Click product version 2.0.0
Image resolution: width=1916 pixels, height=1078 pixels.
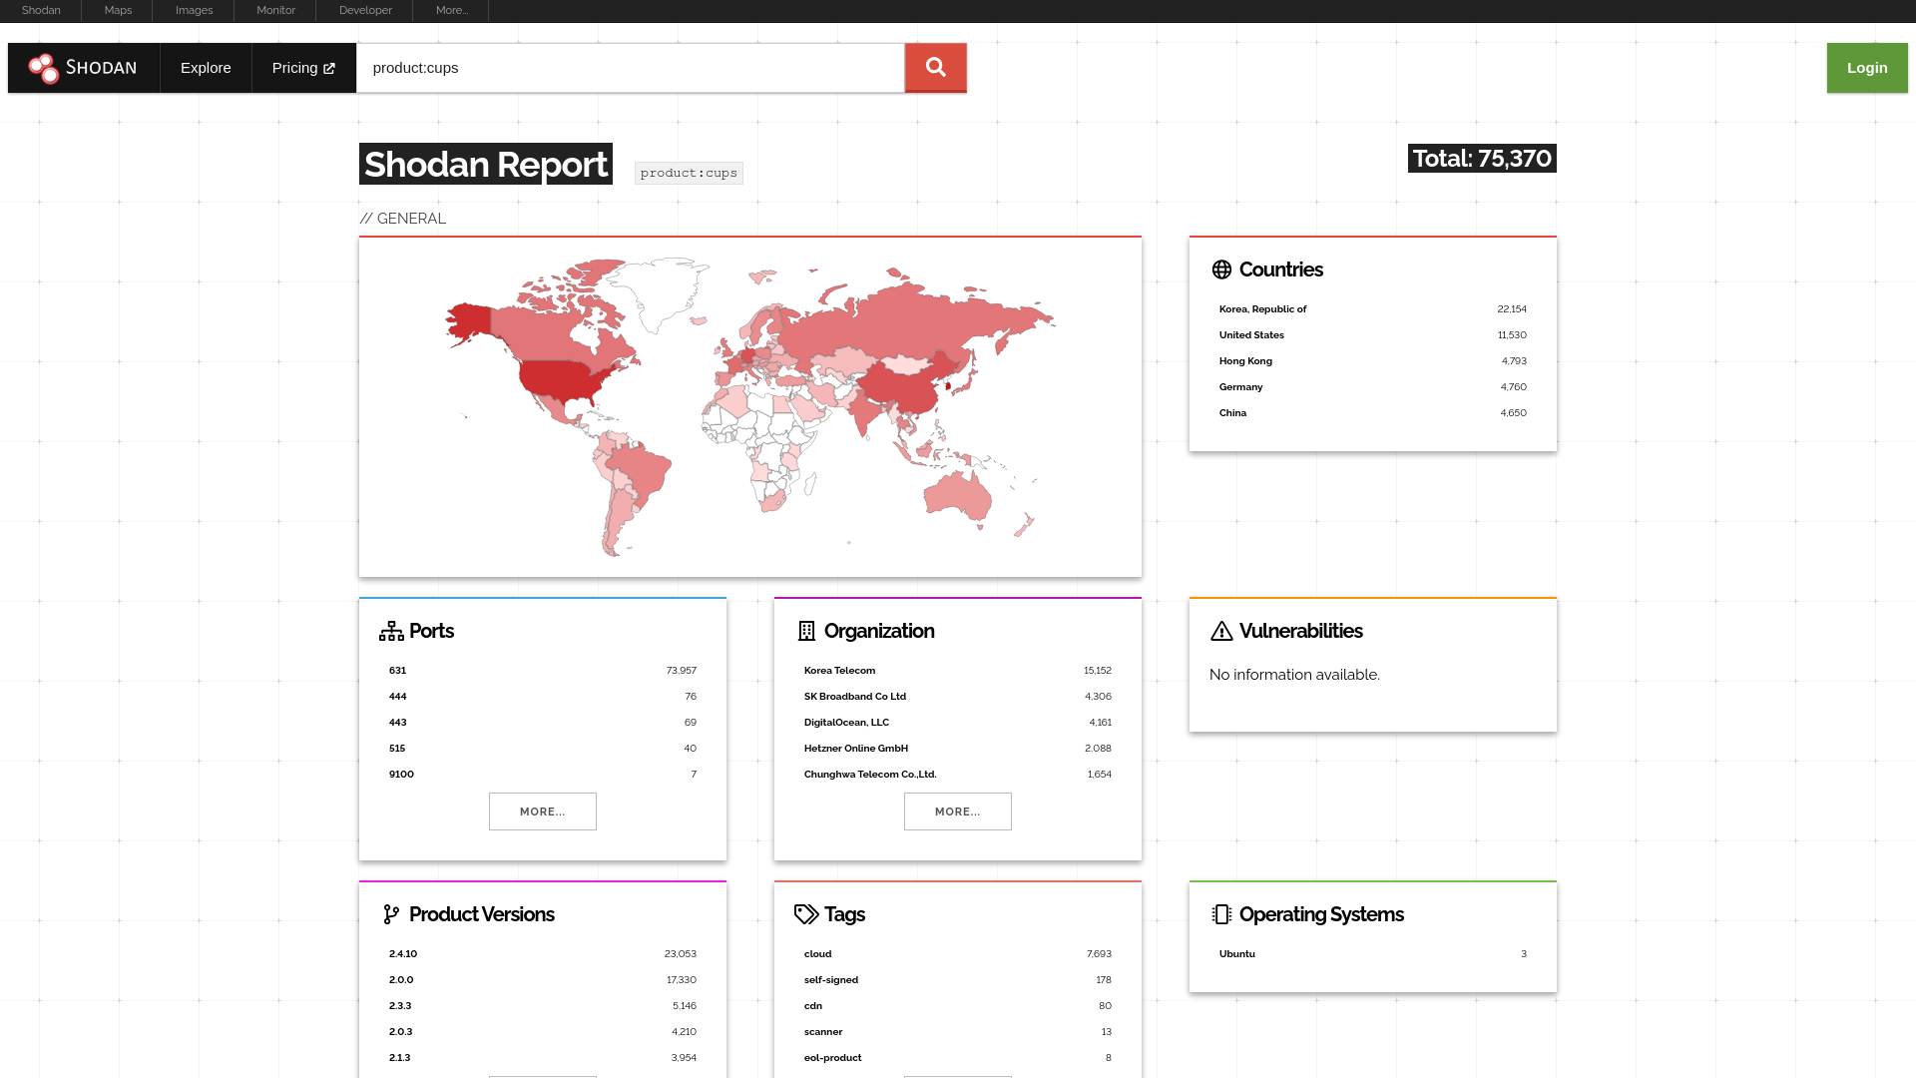[543, 980]
